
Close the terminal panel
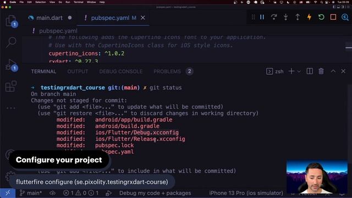pos(343,71)
